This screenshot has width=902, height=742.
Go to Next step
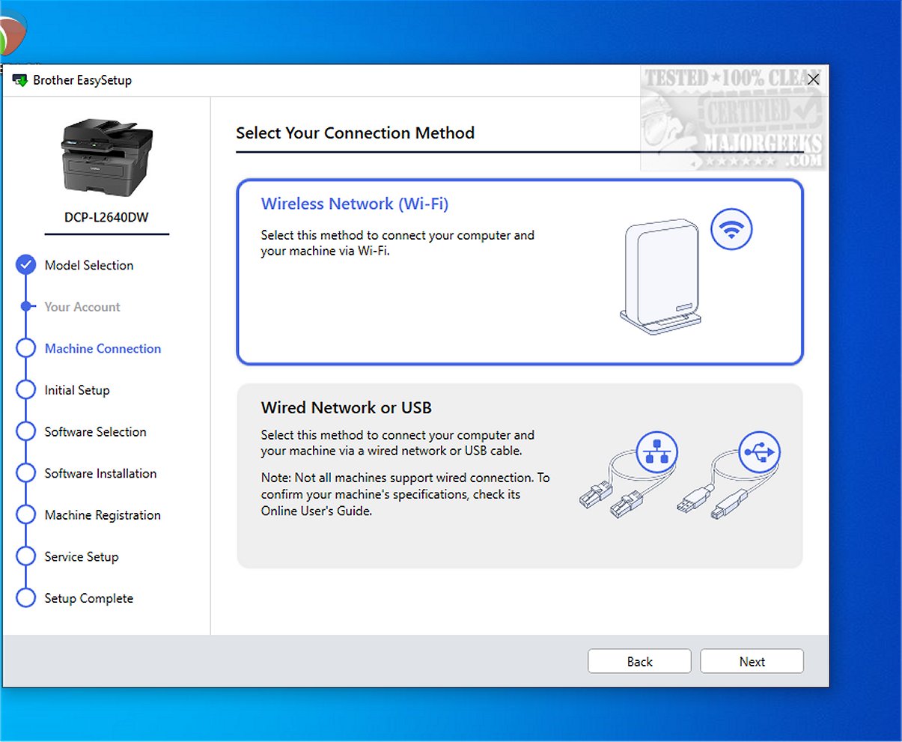(752, 661)
